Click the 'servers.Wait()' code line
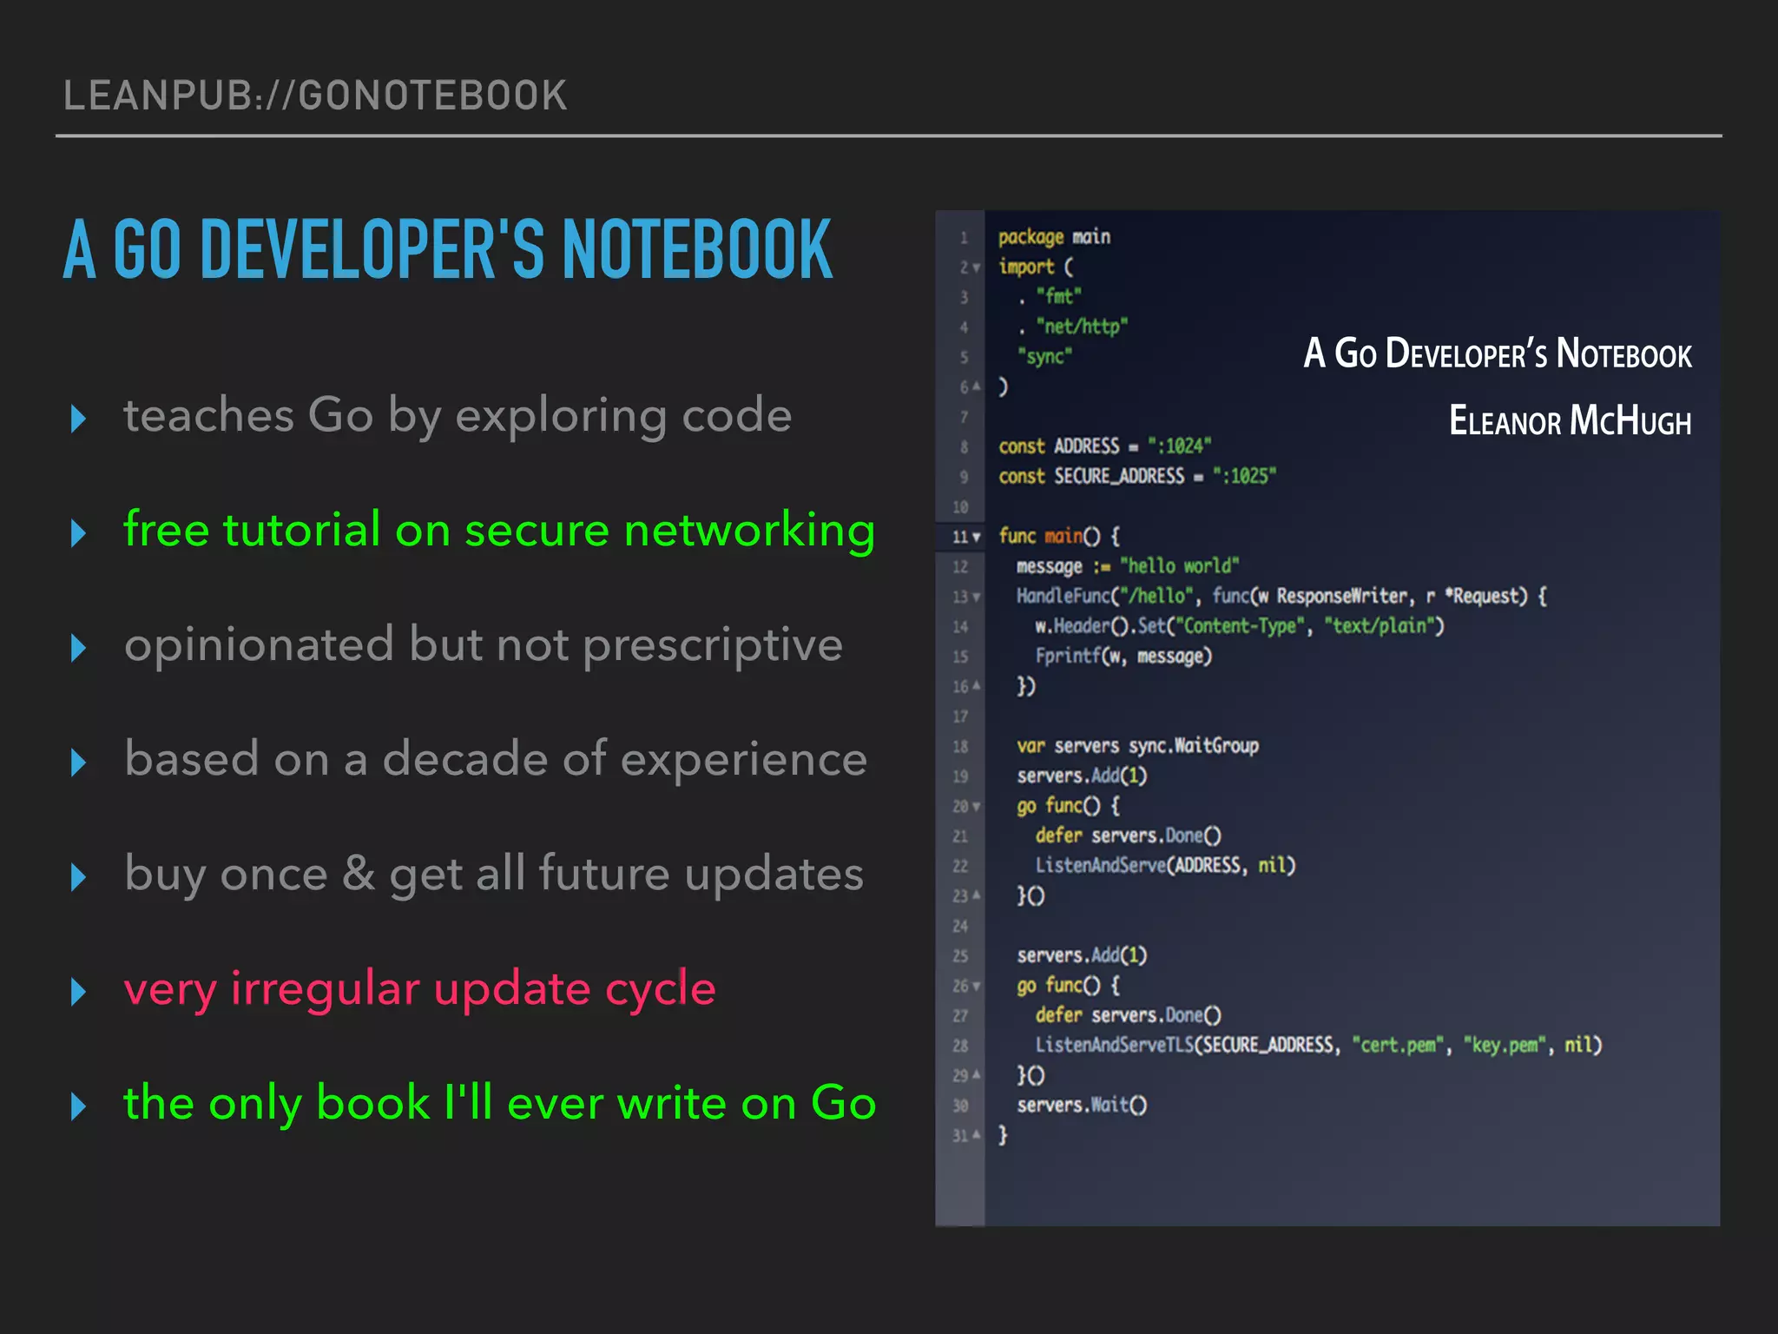Image resolution: width=1778 pixels, height=1334 pixels. pyautogui.click(x=1082, y=1105)
